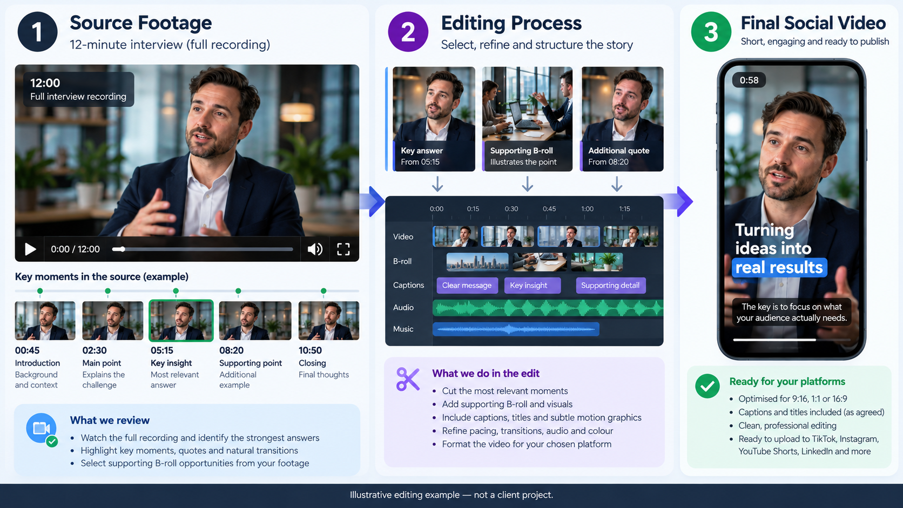Open the Key answer clip card

434,119
